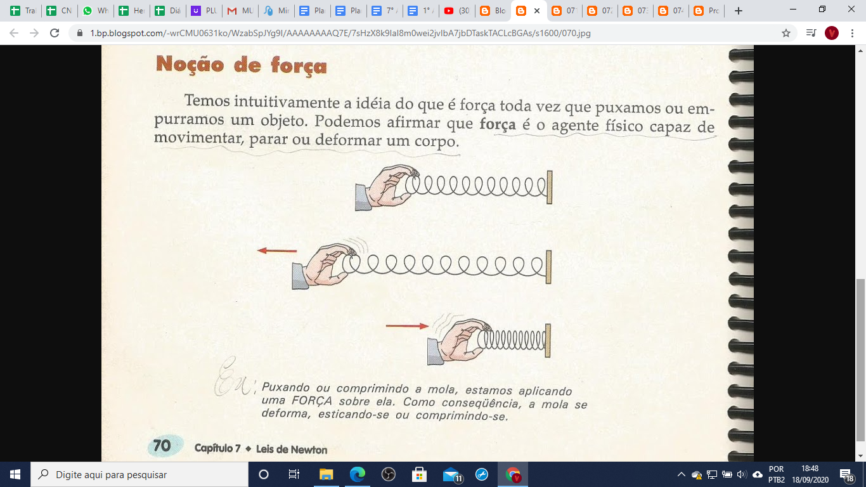866x487 pixels.
Task: Click OneDrive warning icon in tray
Action: pyautogui.click(x=697, y=474)
